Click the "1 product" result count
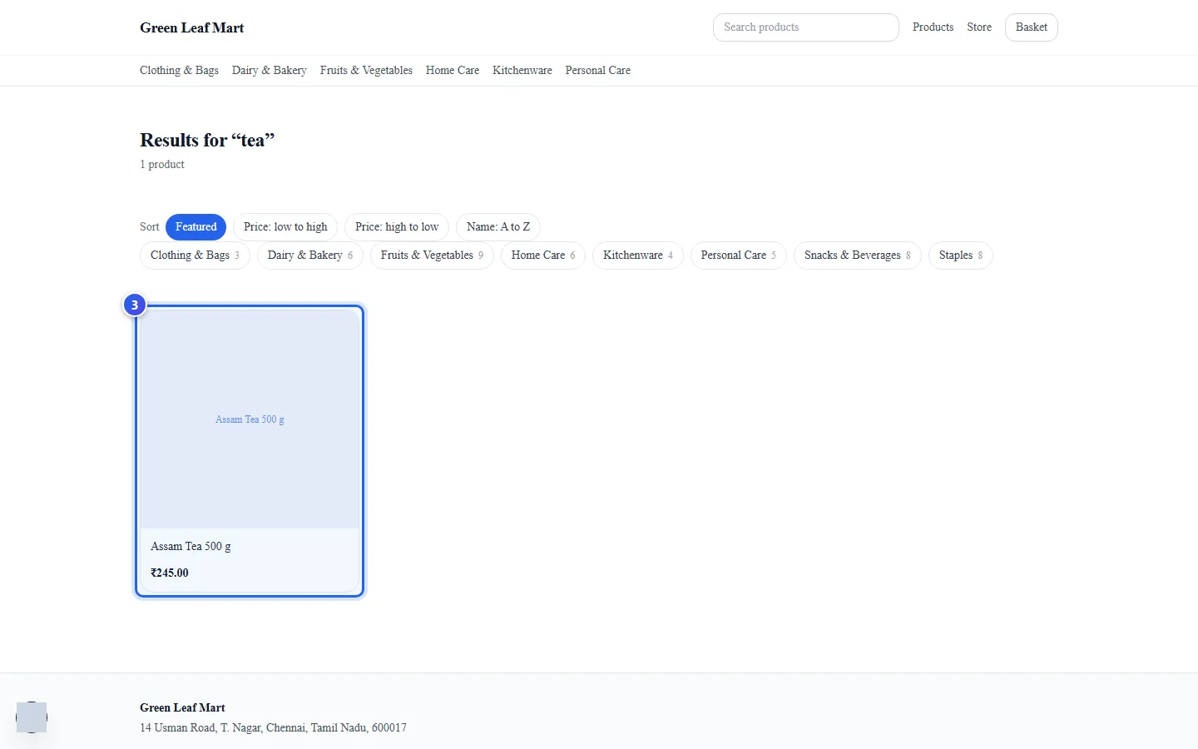This screenshot has width=1198, height=749. pos(162,165)
